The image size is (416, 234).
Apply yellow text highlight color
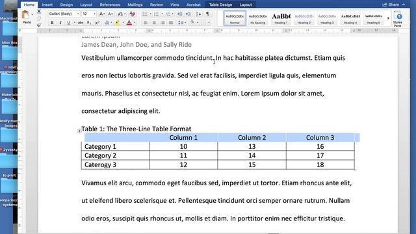(x=118, y=23)
